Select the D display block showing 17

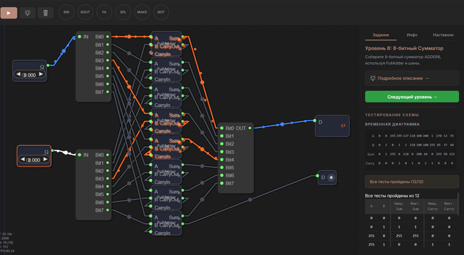(333, 126)
